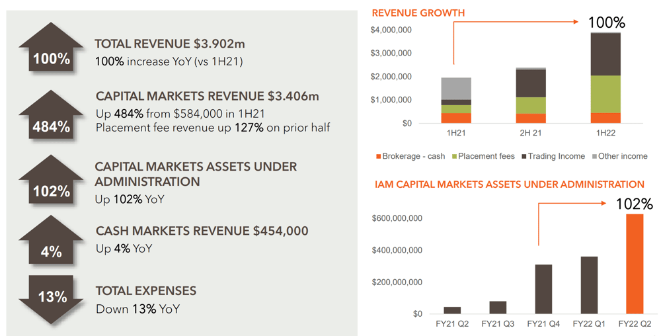The width and height of the screenshot is (661, 336).
Task: Select the dark trading income segment of the 2H 21 bar
Action: pos(531,83)
